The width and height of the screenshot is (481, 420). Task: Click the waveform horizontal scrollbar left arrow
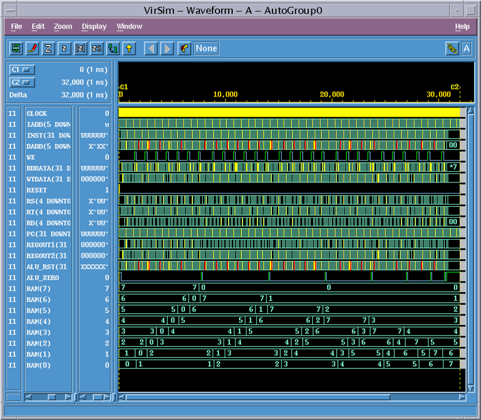click(122, 397)
